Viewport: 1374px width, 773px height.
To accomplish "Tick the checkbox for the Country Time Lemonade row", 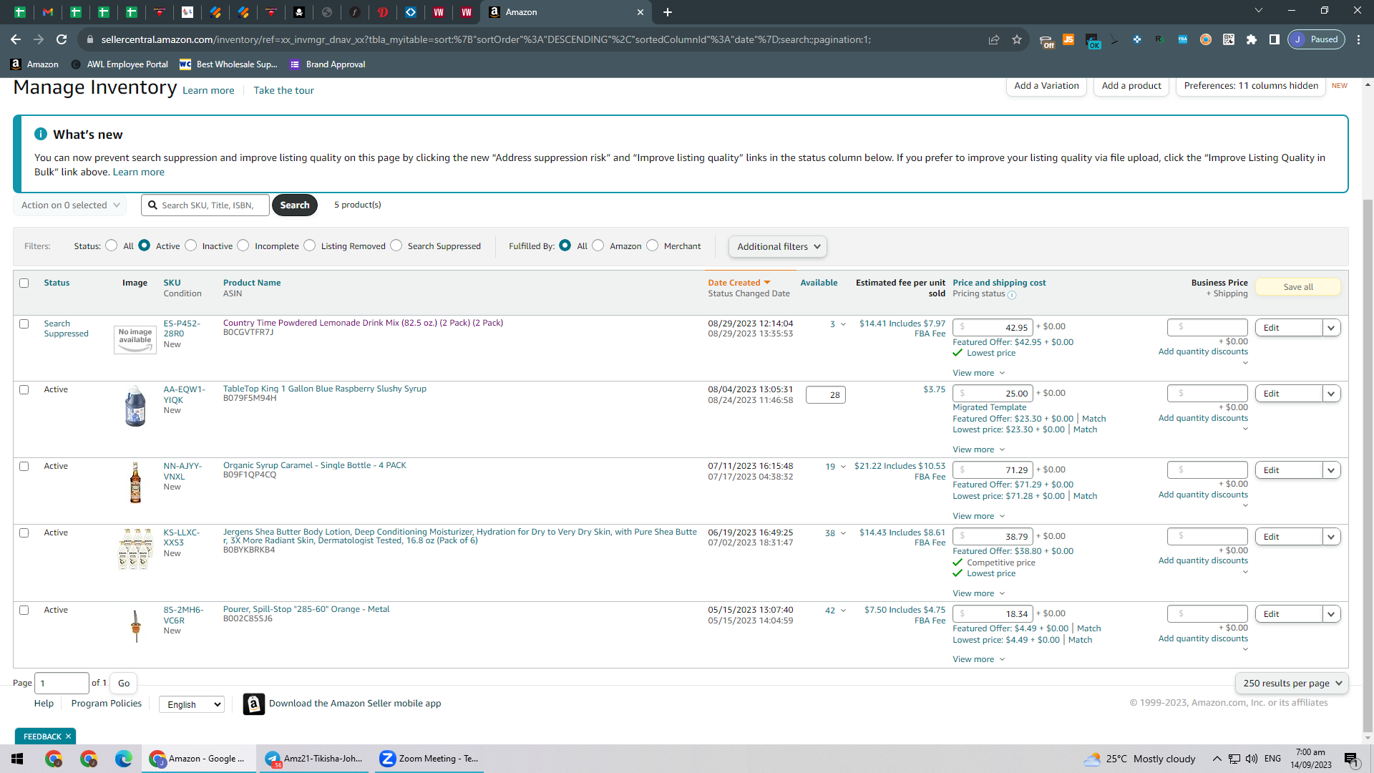I will (x=24, y=324).
